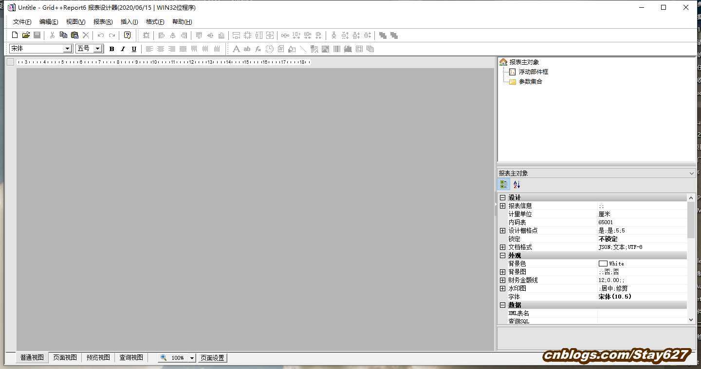Delete selection with the X icon
701x369 pixels.
click(x=86, y=35)
